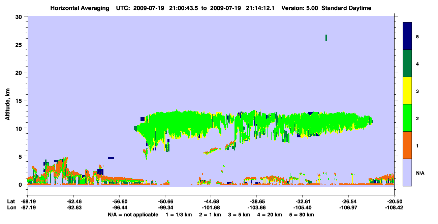
Task: Click longitude value -105.40
Action: (x=303, y=208)
